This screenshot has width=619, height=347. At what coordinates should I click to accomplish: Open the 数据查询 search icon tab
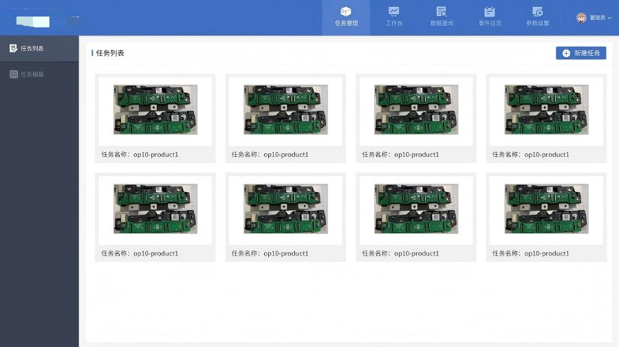pos(442,17)
